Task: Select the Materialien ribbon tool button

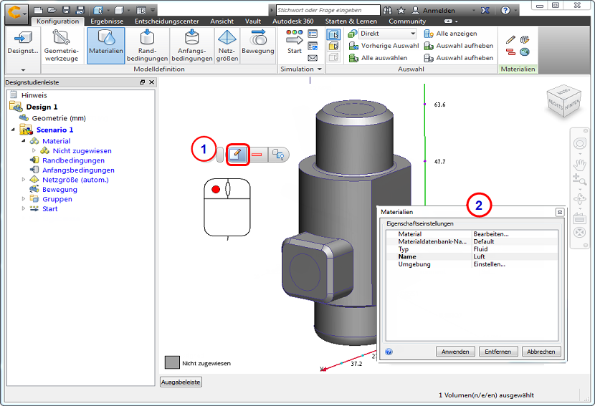Action: [x=106, y=46]
